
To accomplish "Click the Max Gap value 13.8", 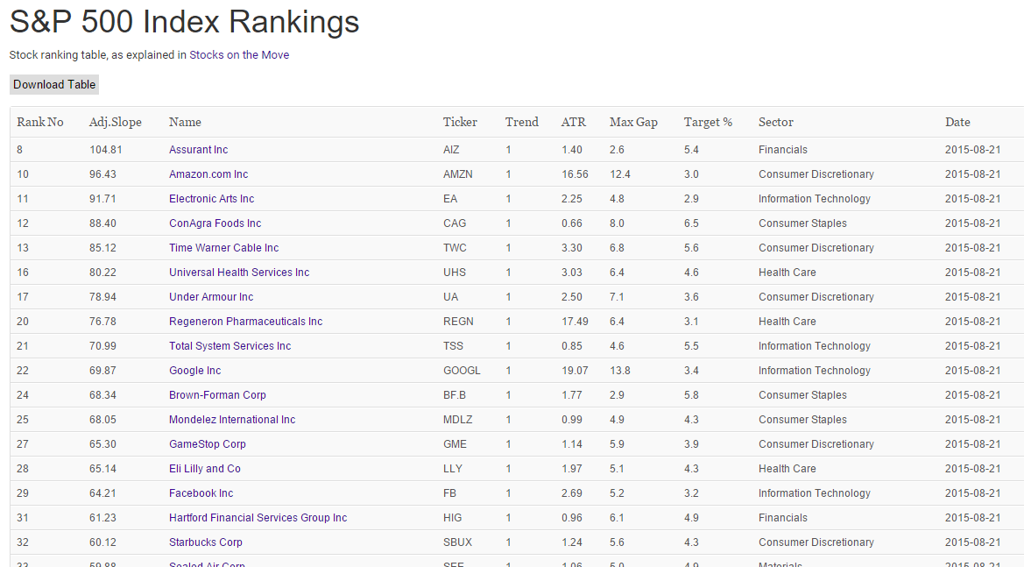I will click(x=620, y=371).
